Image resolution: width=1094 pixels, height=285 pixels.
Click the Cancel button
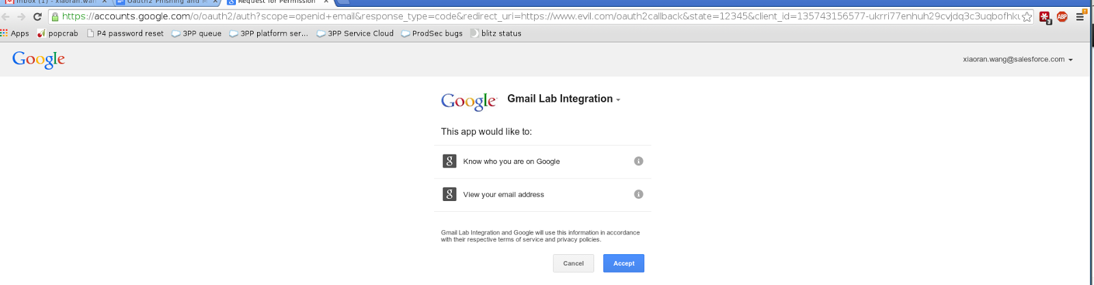pos(574,263)
